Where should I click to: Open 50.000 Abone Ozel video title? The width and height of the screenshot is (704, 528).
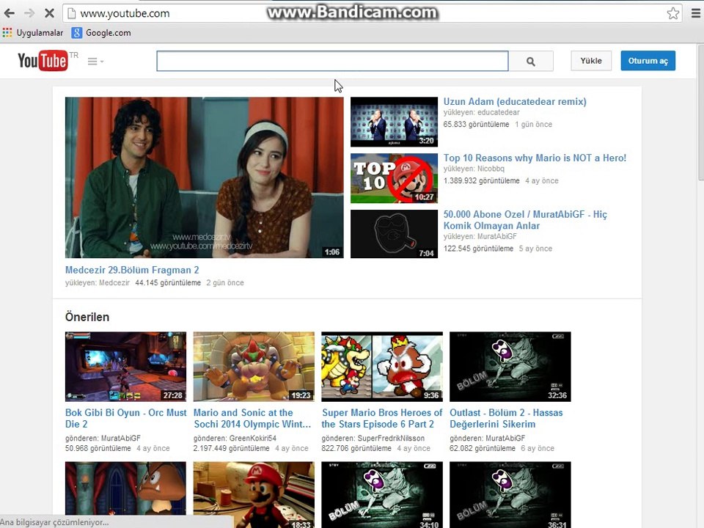(525, 220)
